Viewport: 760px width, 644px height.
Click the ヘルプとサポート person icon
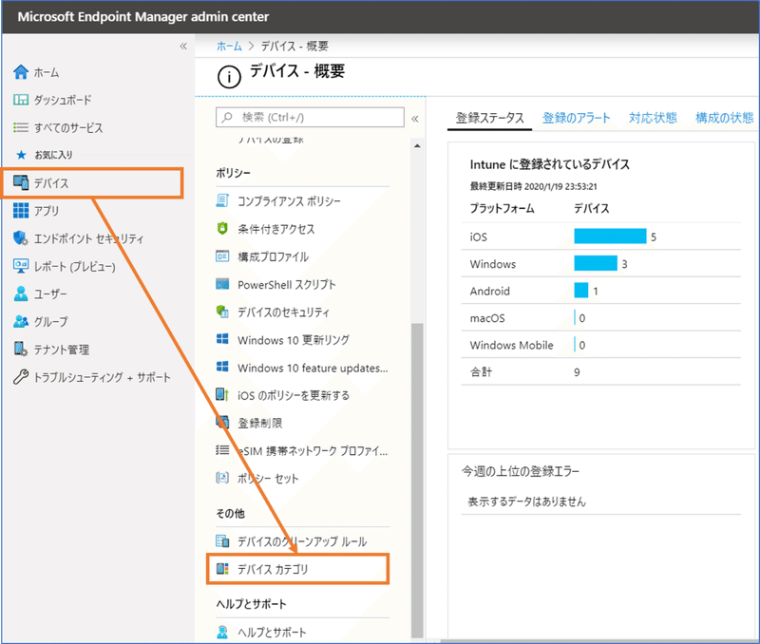[x=222, y=632]
